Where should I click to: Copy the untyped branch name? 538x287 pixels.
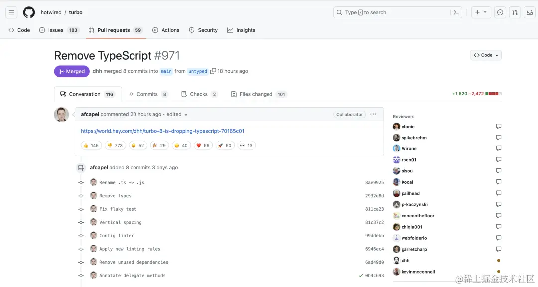(213, 71)
